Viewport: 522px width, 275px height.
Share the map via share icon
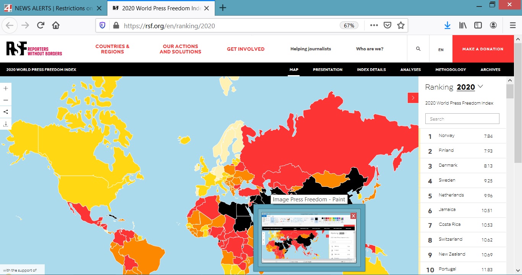click(x=6, y=112)
